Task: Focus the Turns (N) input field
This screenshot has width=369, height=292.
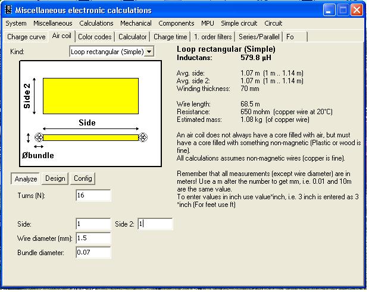Action: 93,196
